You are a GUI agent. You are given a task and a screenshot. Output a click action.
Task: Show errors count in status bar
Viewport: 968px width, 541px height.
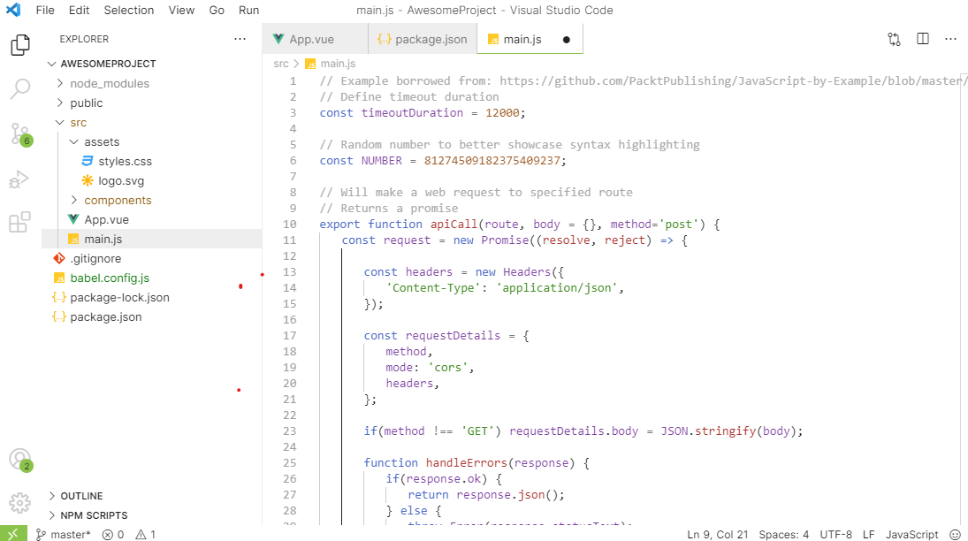113,534
